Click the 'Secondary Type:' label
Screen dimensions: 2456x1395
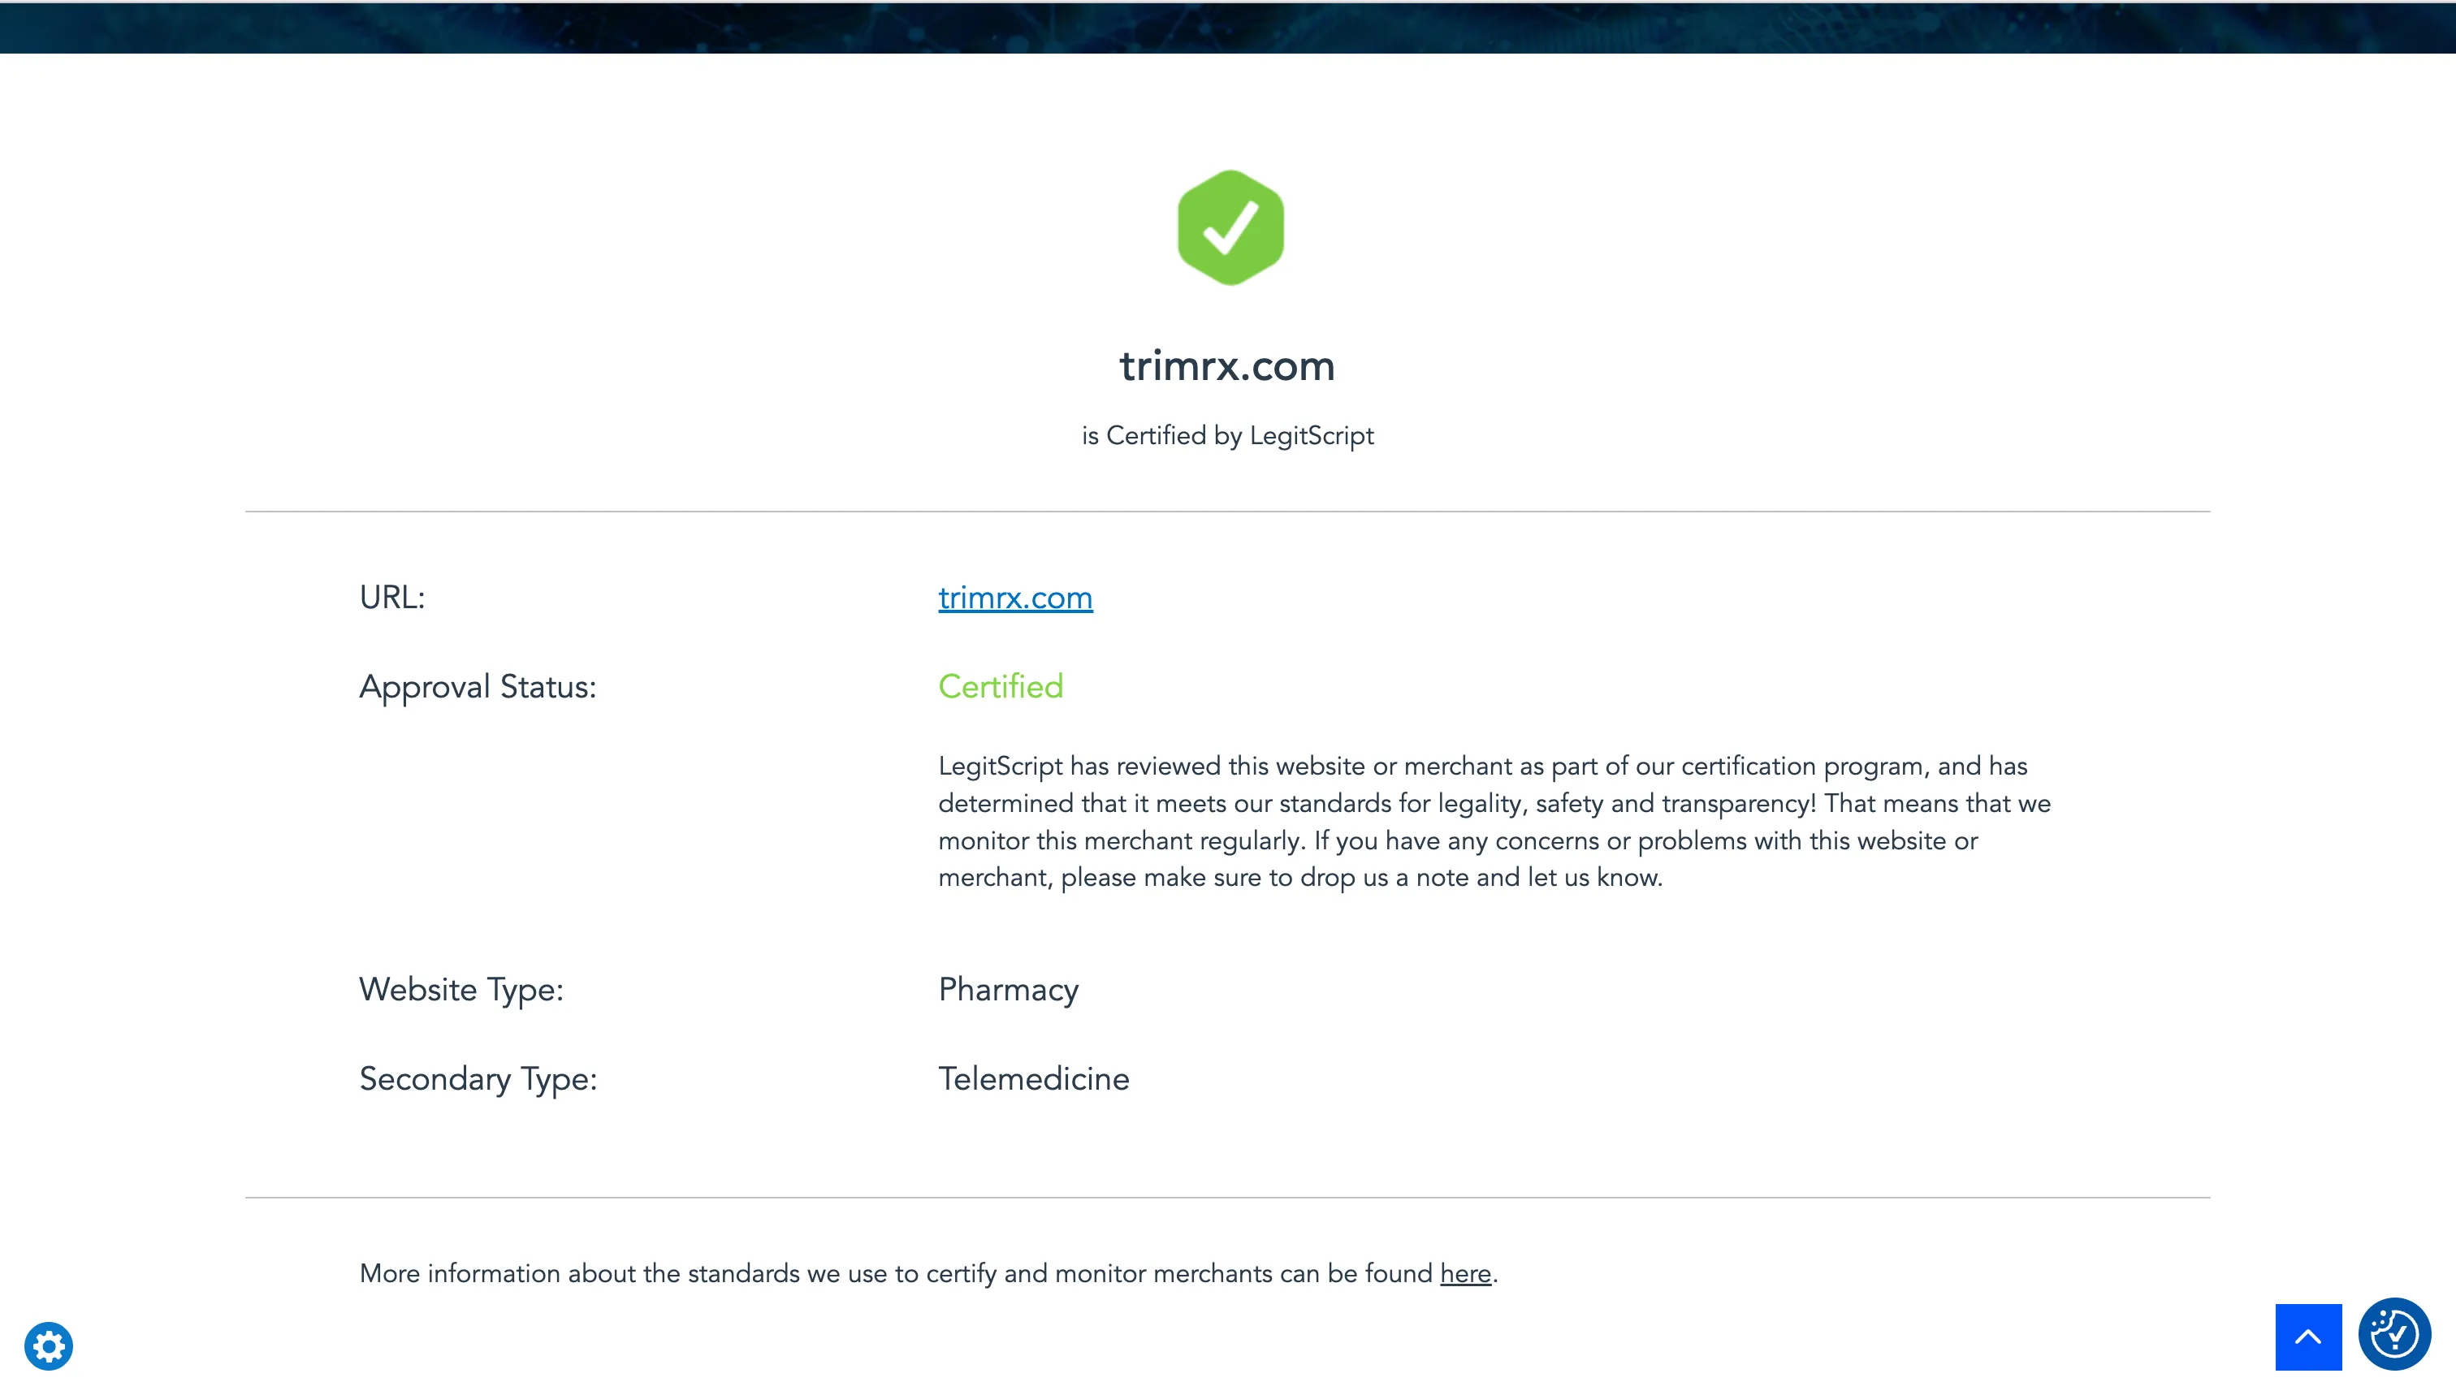pyautogui.click(x=478, y=1080)
